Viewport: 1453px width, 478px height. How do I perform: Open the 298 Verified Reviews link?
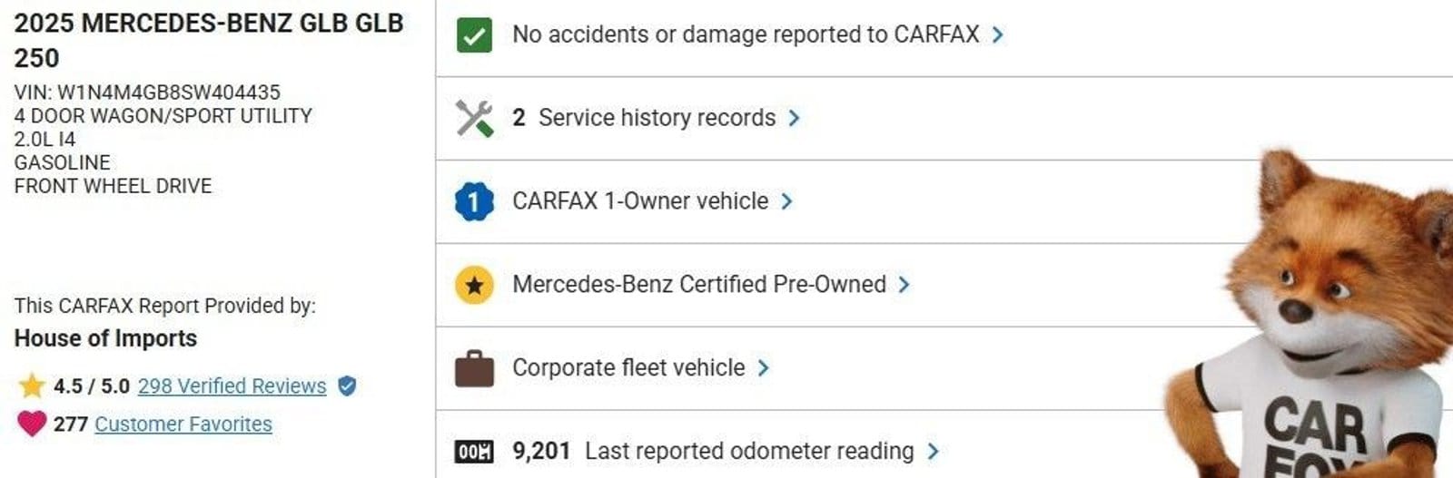tap(232, 386)
